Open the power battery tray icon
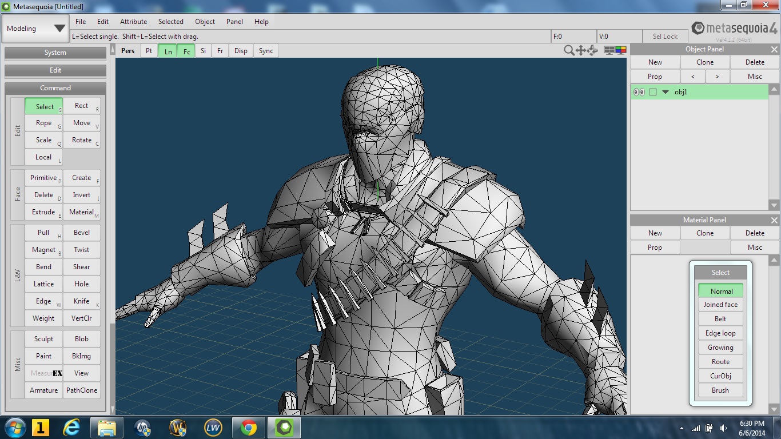The image size is (781, 439). (x=710, y=428)
